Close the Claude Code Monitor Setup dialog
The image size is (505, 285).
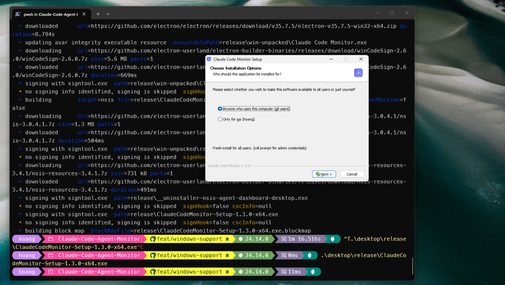coord(361,59)
